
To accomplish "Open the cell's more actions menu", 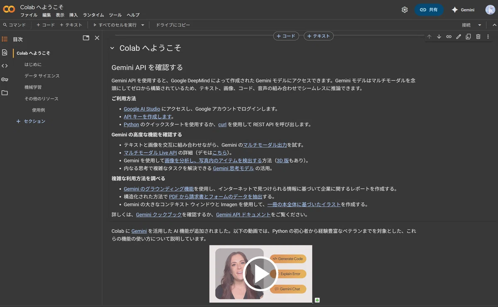I will point(488,36).
